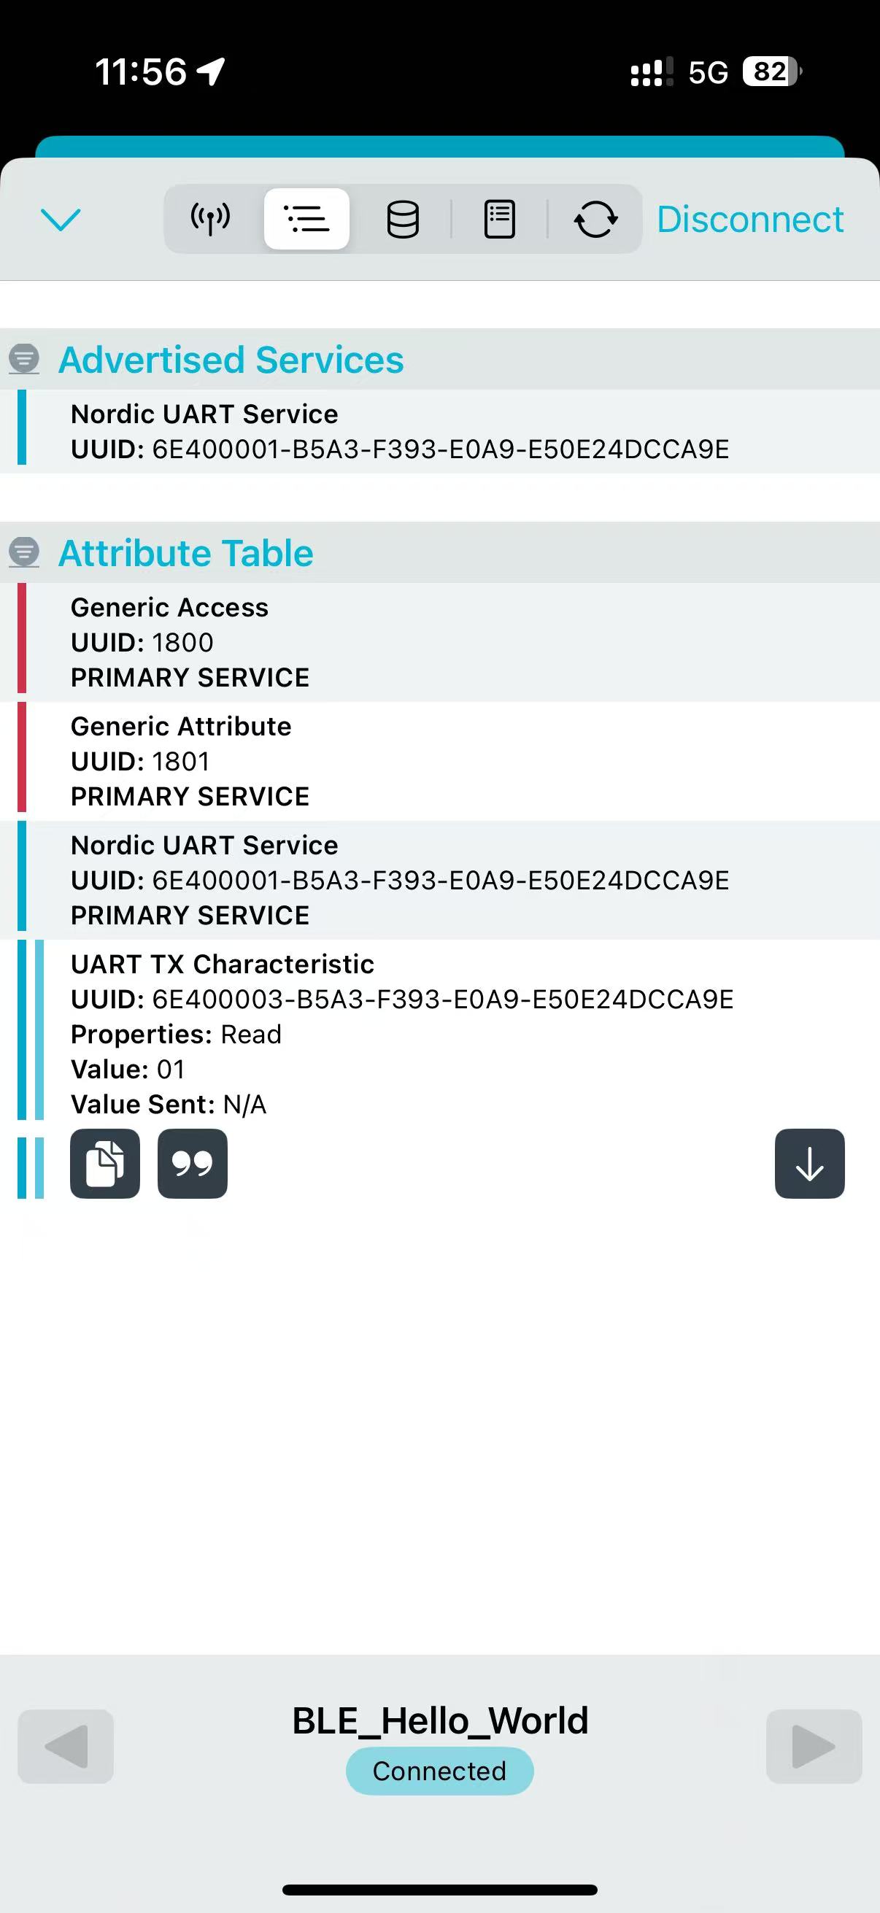Tap the Connected status badge
This screenshot has width=880, height=1913.
tap(439, 1771)
